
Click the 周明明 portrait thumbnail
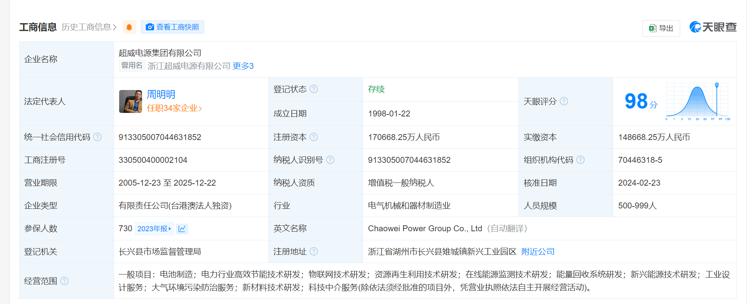130,101
